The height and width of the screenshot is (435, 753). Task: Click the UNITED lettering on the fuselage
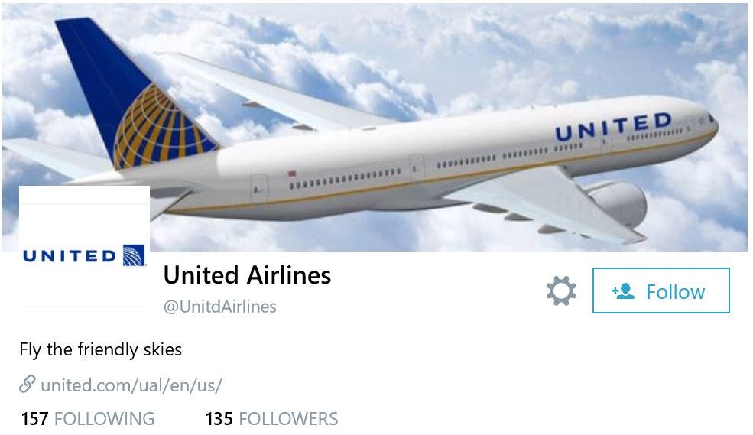coord(614,127)
